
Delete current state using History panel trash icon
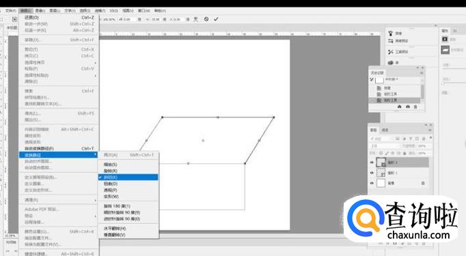pyautogui.click(x=415, y=107)
